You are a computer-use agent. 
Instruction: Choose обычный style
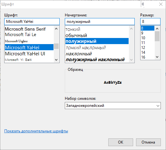(x=97, y=35)
